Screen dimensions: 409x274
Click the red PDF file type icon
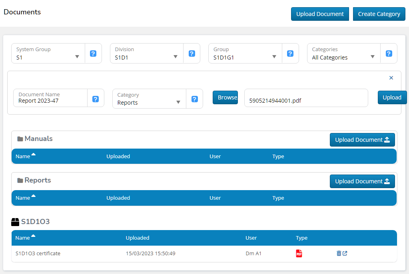pyautogui.click(x=299, y=253)
